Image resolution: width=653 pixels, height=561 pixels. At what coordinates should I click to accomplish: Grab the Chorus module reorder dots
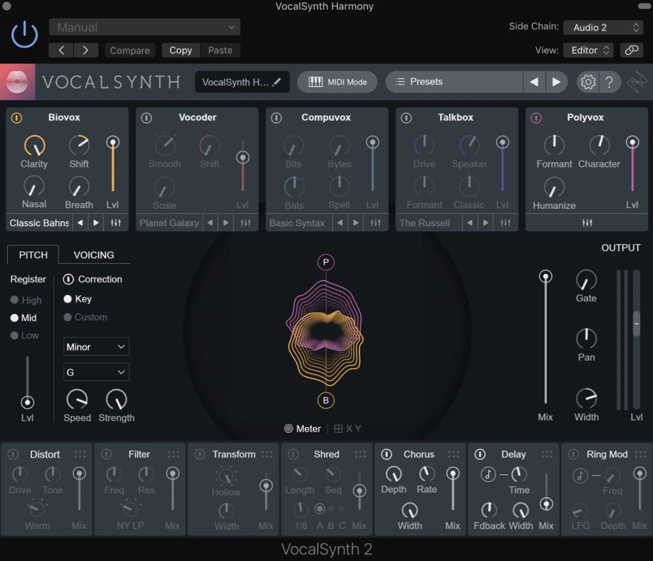tap(453, 454)
